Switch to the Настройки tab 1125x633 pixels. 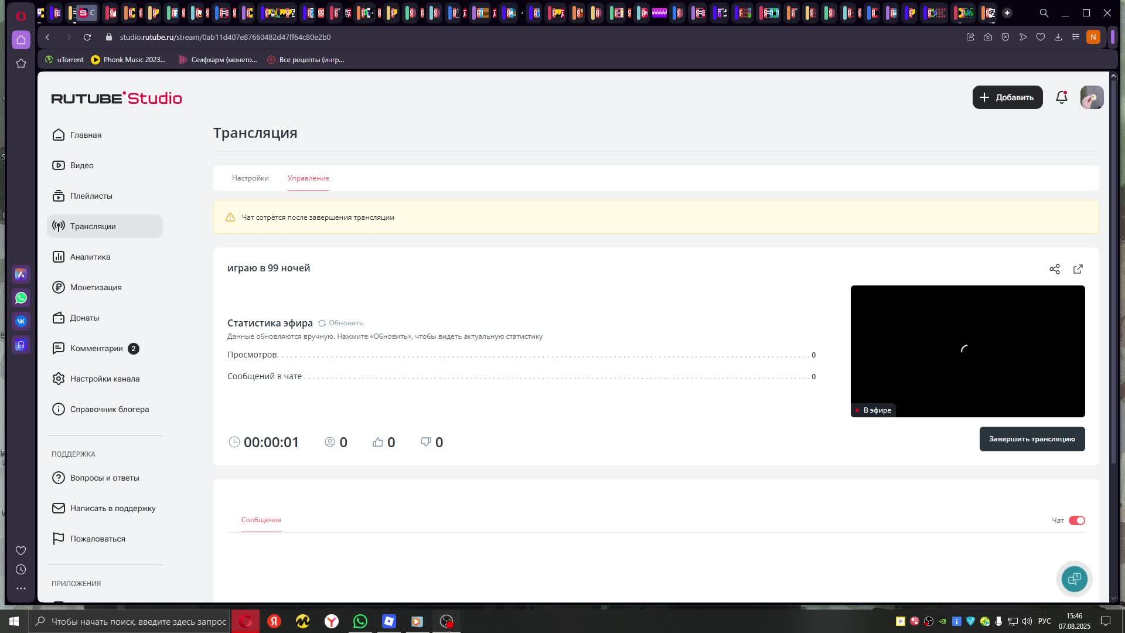point(250,178)
